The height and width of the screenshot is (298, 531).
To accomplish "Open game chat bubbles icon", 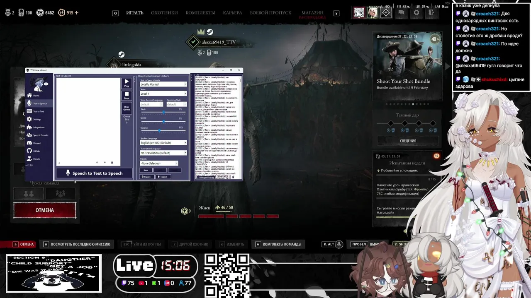I will click(401, 13).
